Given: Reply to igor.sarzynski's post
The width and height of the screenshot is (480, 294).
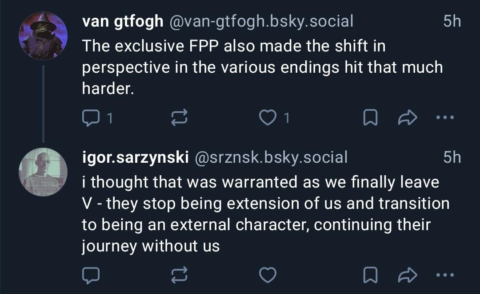Looking at the screenshot, I should (x=91, y=276).
